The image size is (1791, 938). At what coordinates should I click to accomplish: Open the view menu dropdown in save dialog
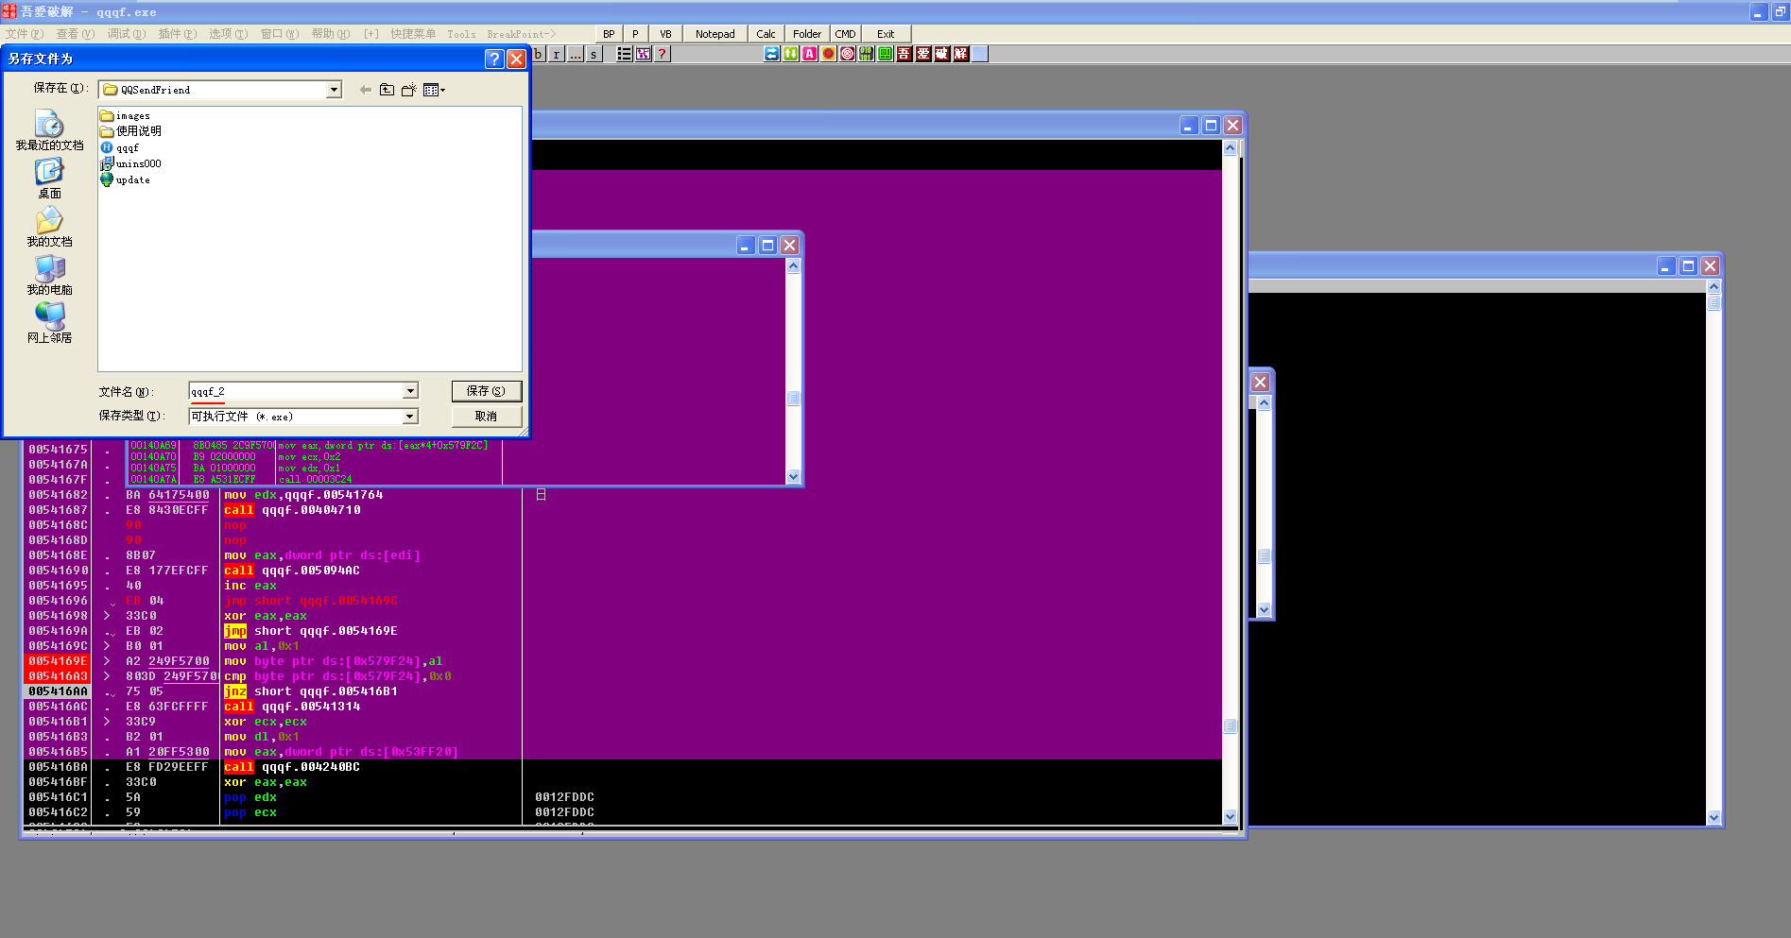click(434, 90)
